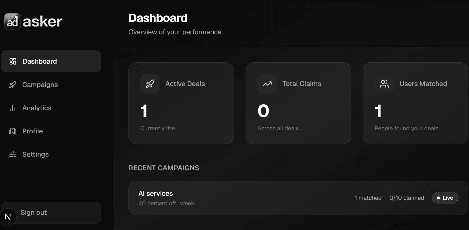469x230 pixels.
Task: Open Analytics via its bar-chart icon
Action: [13, 108]
